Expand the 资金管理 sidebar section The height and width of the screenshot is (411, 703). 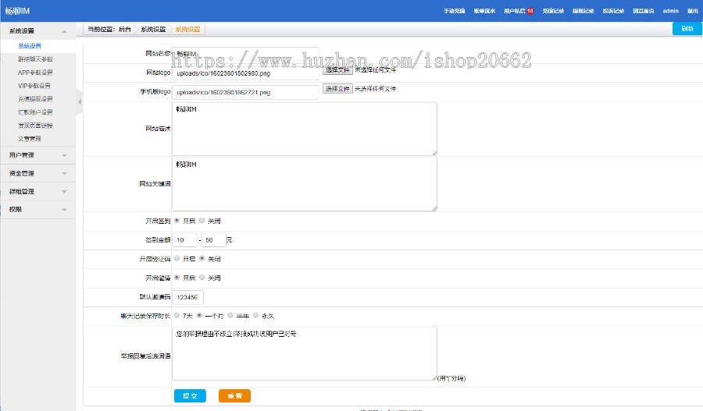point(37,173)
